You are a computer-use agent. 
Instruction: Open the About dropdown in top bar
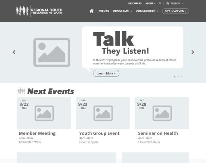coord(150,3)
